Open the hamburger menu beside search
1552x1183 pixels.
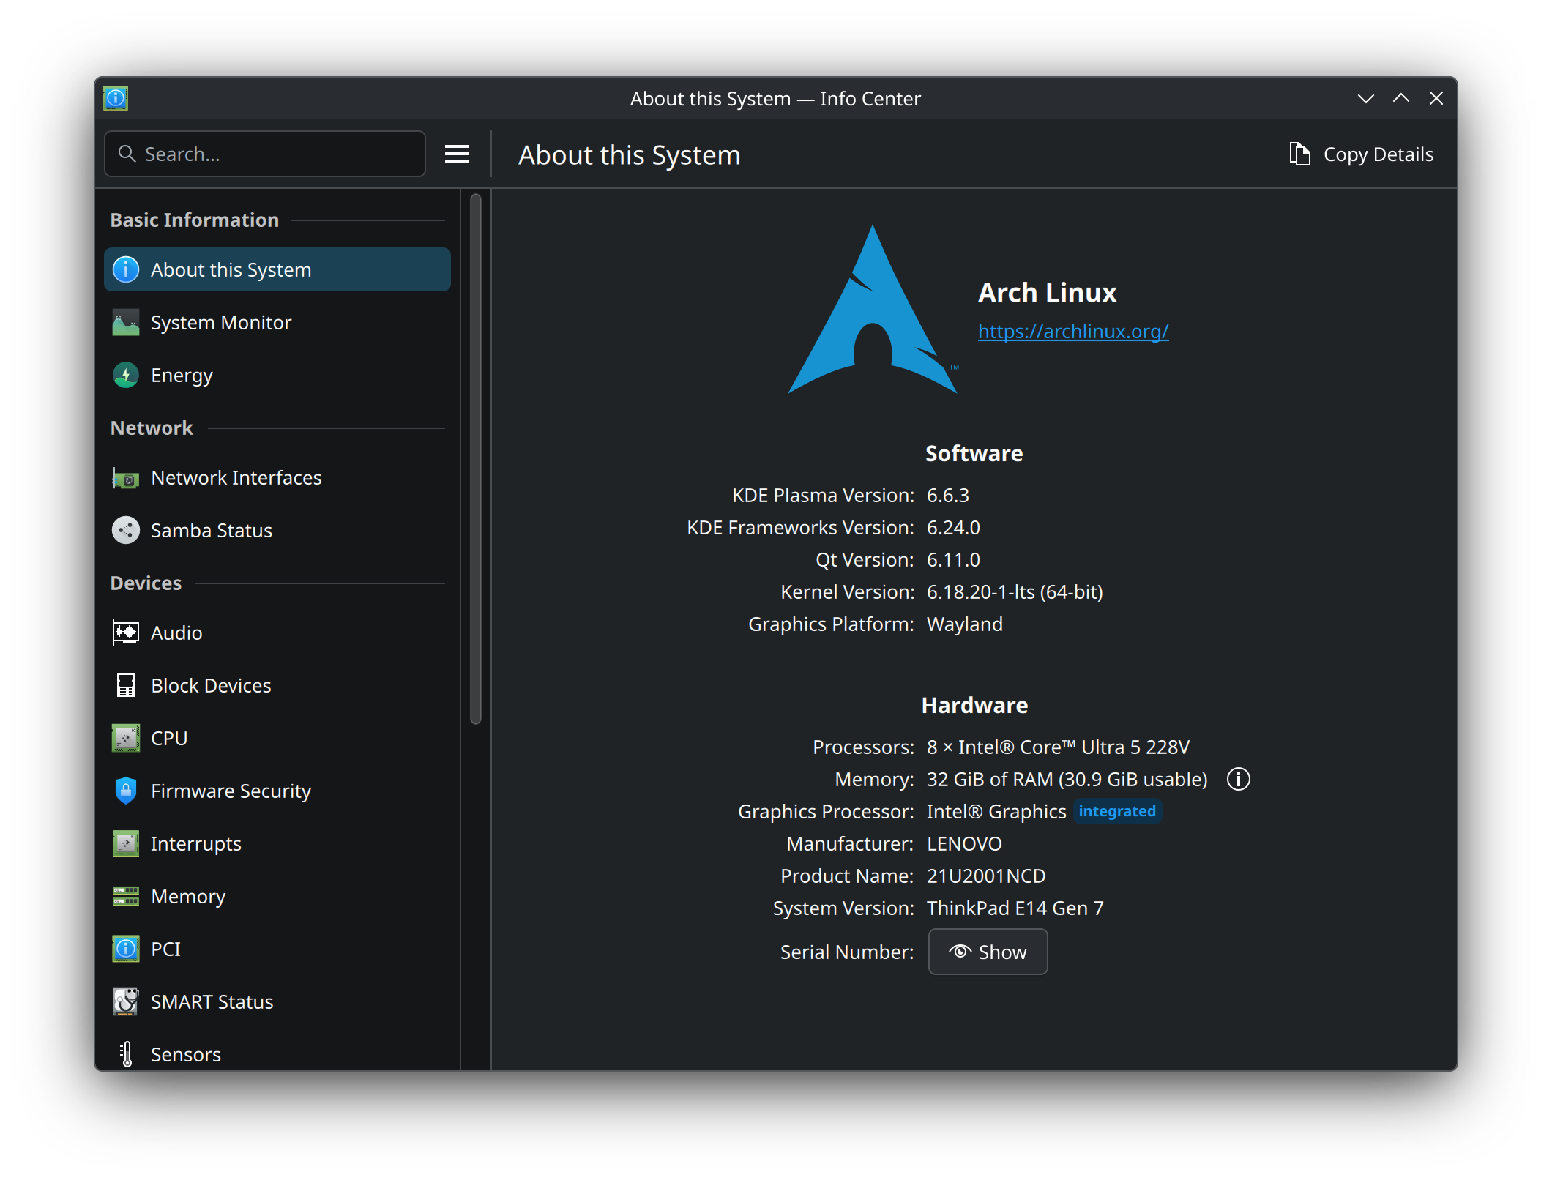(x=457, y=154)
